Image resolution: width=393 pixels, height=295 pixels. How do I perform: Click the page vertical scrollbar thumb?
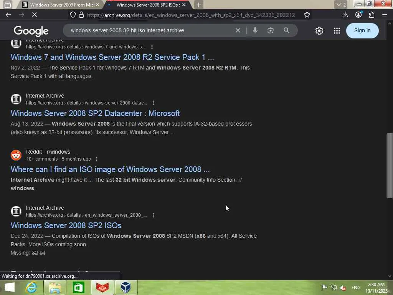(390, 166)
